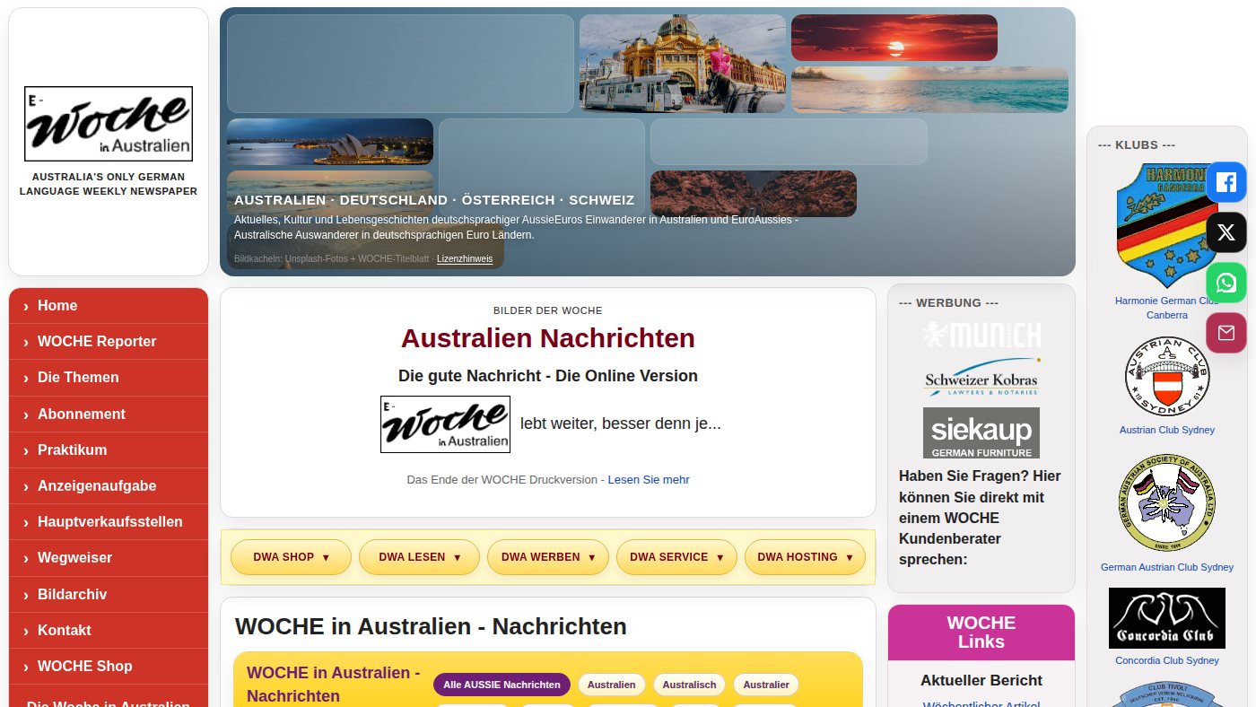The height and width of the screenshot is (707, 1256).
Task: Expand the DWA HOSTING dropdown
Action: [805, 557]
